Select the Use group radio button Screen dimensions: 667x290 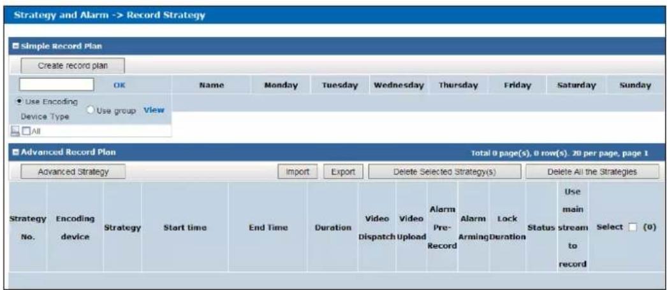90,110
